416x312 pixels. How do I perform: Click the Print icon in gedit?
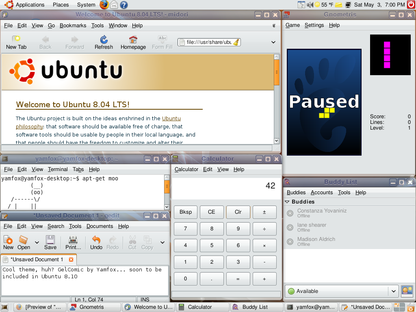tap(73, 243)
